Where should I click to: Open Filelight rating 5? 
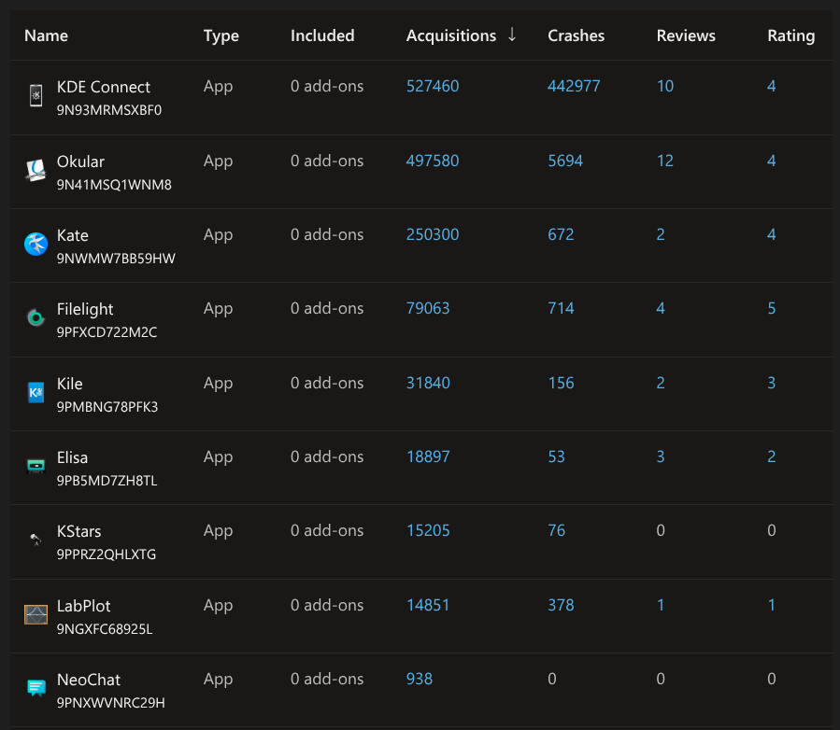pyautogui.click(x=772, y=309)
